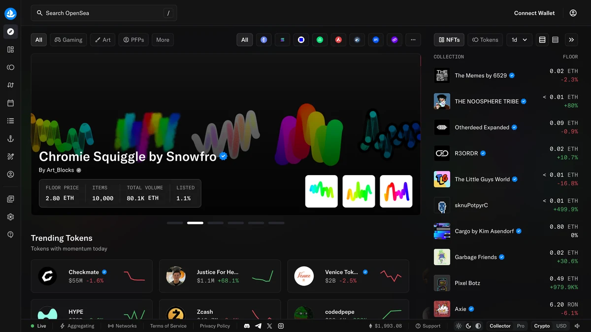Open OpenSea X (Twitter) icon
The height and width of the screenshot is (332, 591).
point(269,326)
